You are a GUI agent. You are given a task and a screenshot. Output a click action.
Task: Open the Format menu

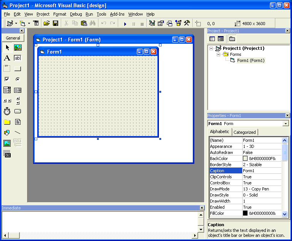60,14
